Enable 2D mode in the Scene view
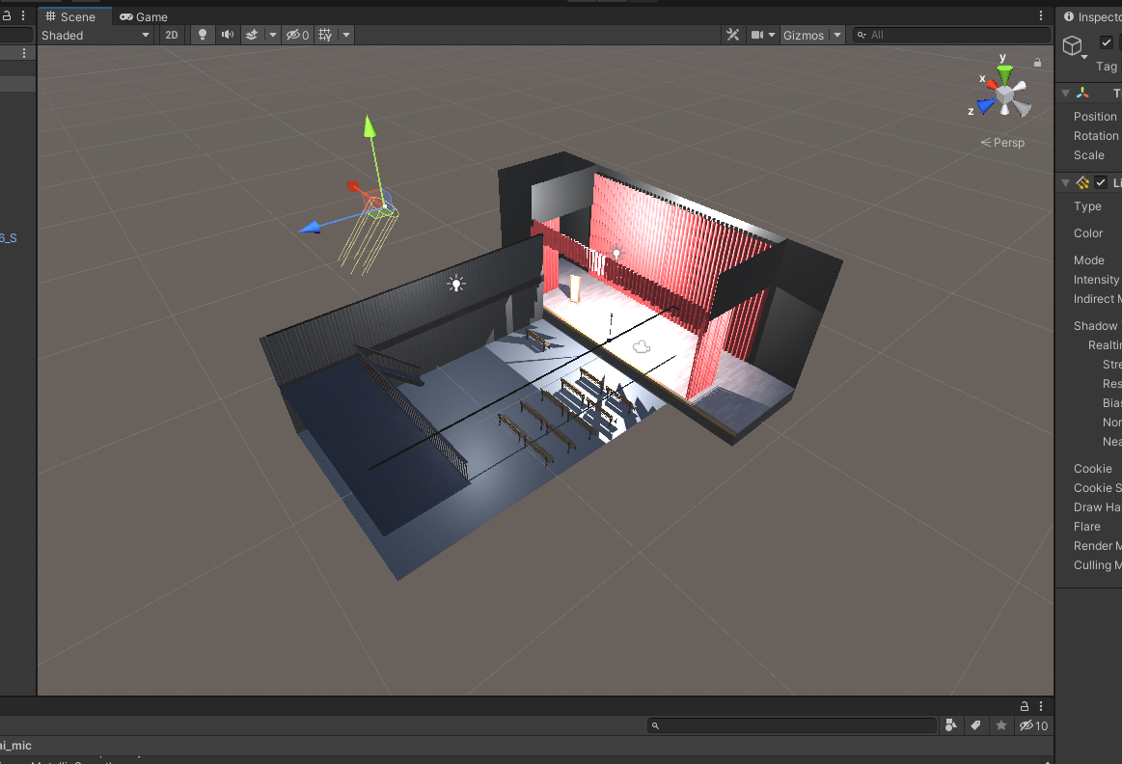 tap(171, 35)
